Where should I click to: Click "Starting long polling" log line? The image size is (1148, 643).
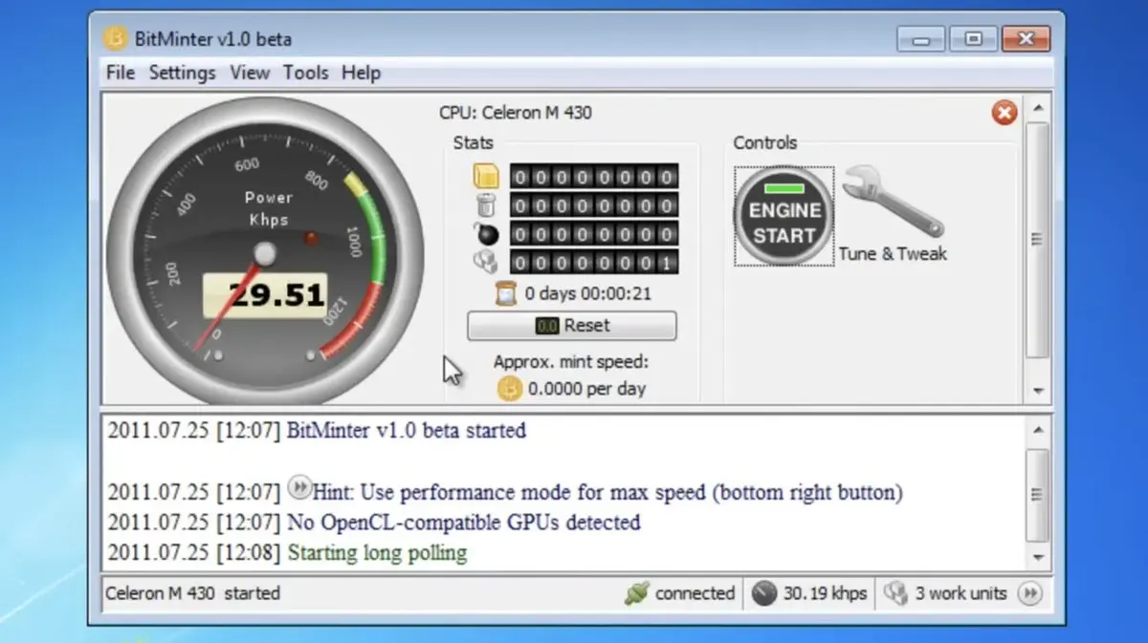[x=377, y=553]
